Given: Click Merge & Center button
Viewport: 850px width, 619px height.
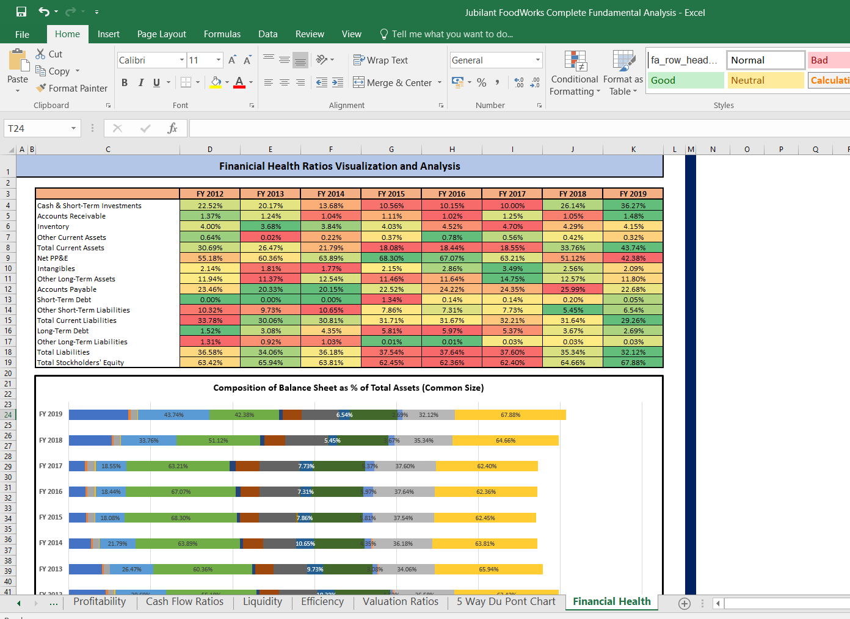Looking at the screenshot, I should (393, 82).
